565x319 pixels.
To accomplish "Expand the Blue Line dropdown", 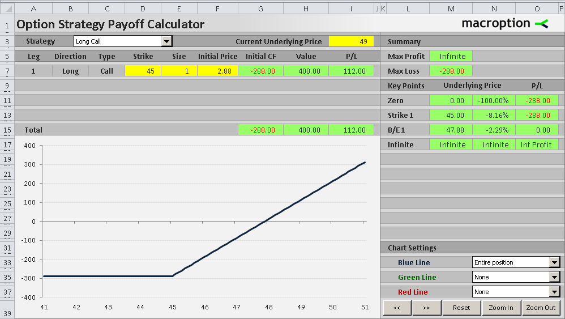I will (555, 262).
